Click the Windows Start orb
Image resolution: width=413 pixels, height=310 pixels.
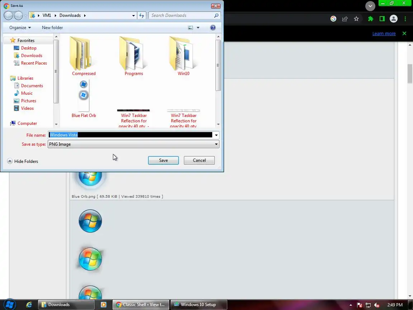pyautogui.click(x=10, y=305)
